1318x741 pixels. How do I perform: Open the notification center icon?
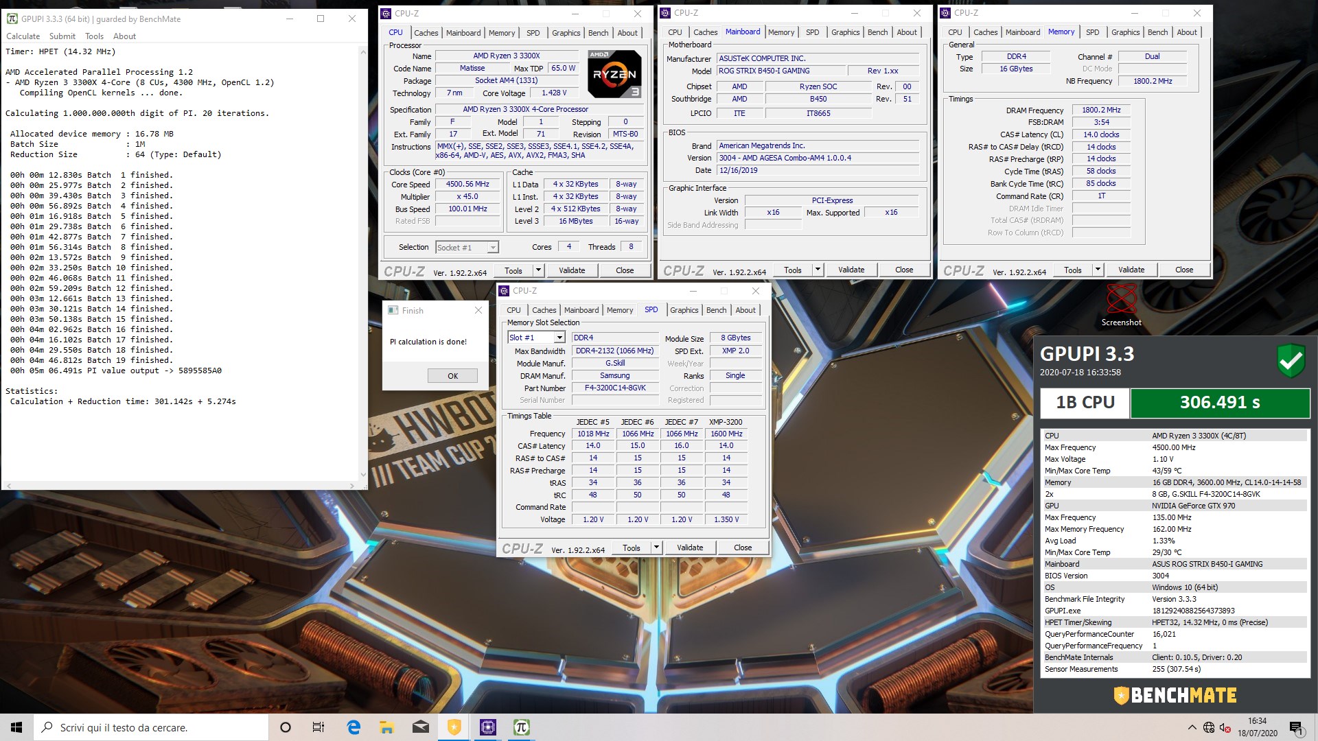coord(1295,727)
